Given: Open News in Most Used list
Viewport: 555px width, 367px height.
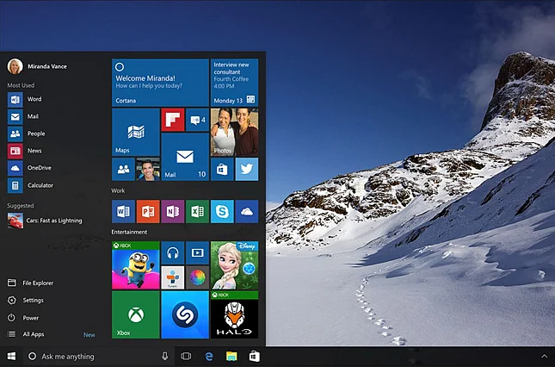Looking at the screenshot, I should coord(25,151).
